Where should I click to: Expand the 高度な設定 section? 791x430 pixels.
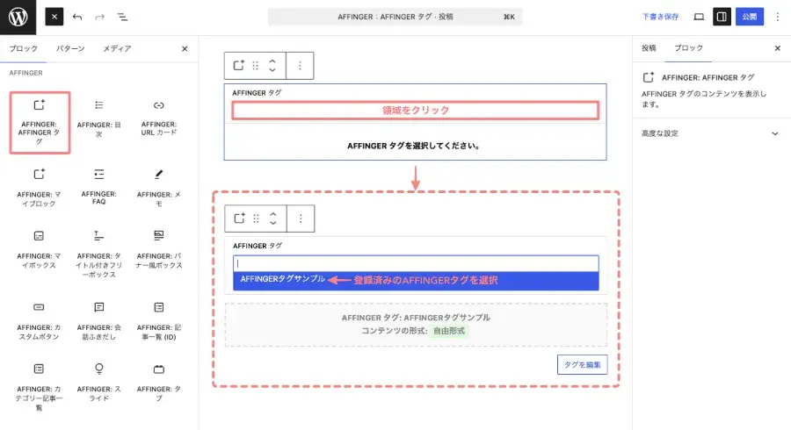[x=712, y=133]
